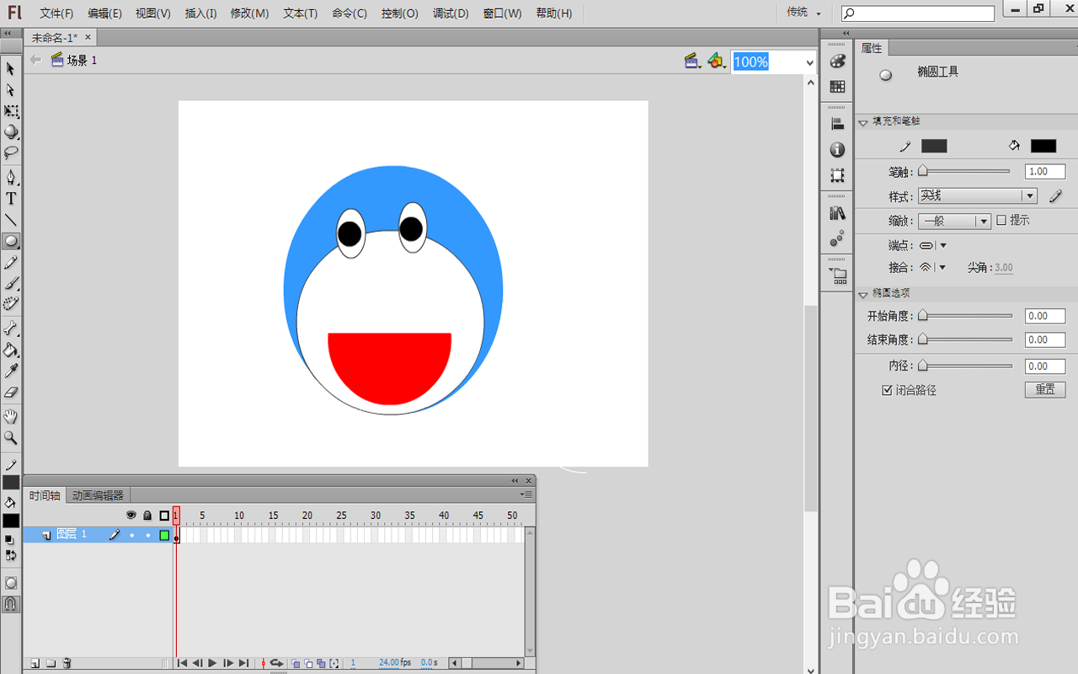Select the Free Transform tool
Screen dimensions: 1078x674
click(x=11, y=111)
